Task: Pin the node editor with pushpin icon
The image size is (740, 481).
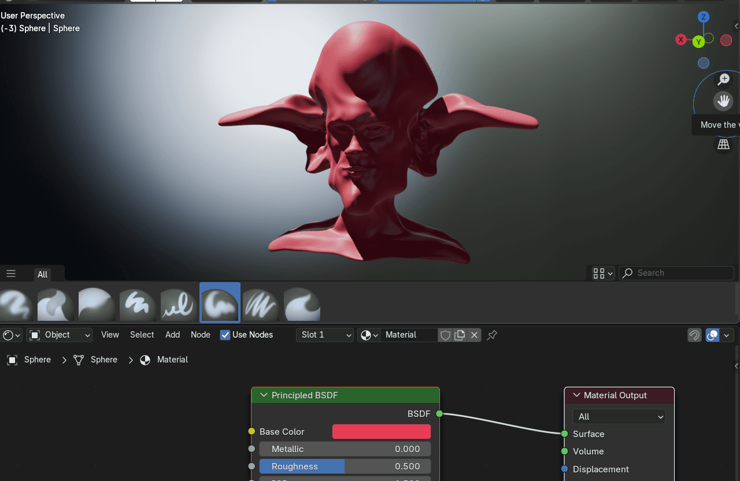Action: [492, 335]
